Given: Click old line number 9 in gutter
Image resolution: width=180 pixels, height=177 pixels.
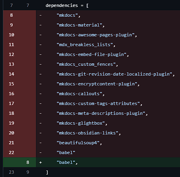Looking at the screenshot, I should tap(11, 25).
